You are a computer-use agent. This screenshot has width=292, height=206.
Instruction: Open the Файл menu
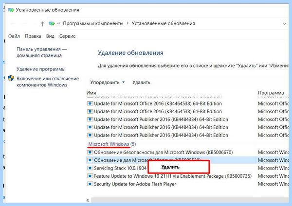tap(14, 36)
